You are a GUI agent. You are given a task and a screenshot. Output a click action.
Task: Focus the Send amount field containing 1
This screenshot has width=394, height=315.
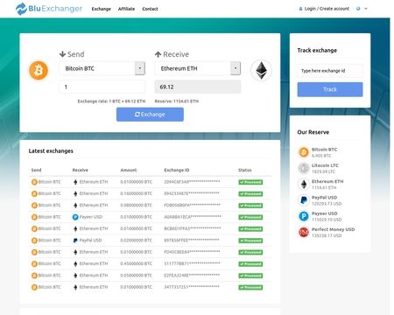point(102,87)
